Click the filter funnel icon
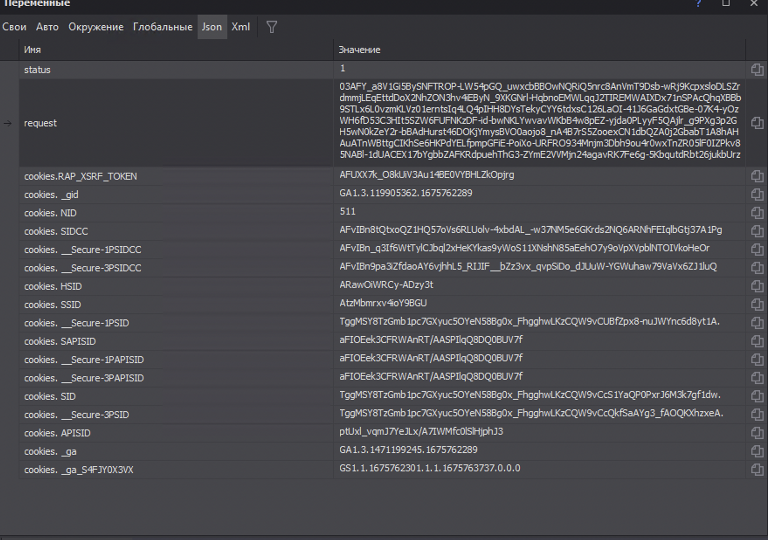768x540 pixels. [x=272, y=27]
